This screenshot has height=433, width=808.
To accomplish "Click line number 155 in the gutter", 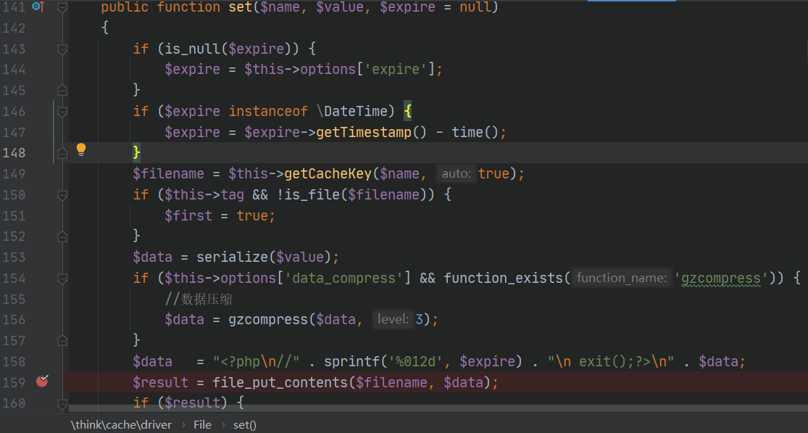I will (x=14, y=299).
